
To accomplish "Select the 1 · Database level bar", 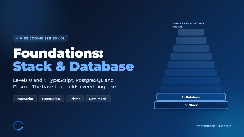I will [191, 97].
